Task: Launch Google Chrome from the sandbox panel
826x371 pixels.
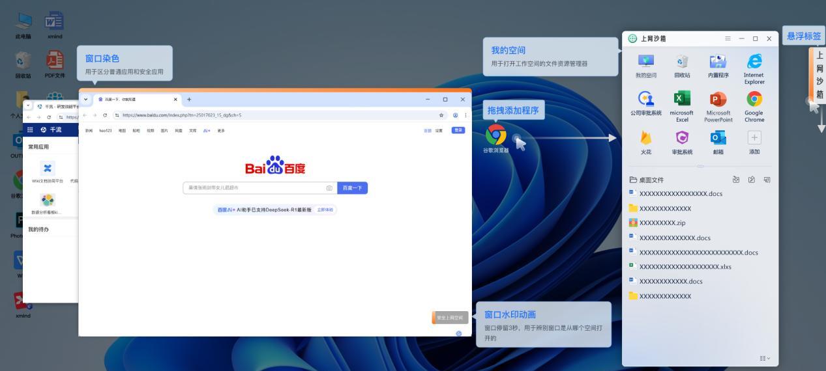Action: pyautogui.click(x=754, y=106)
